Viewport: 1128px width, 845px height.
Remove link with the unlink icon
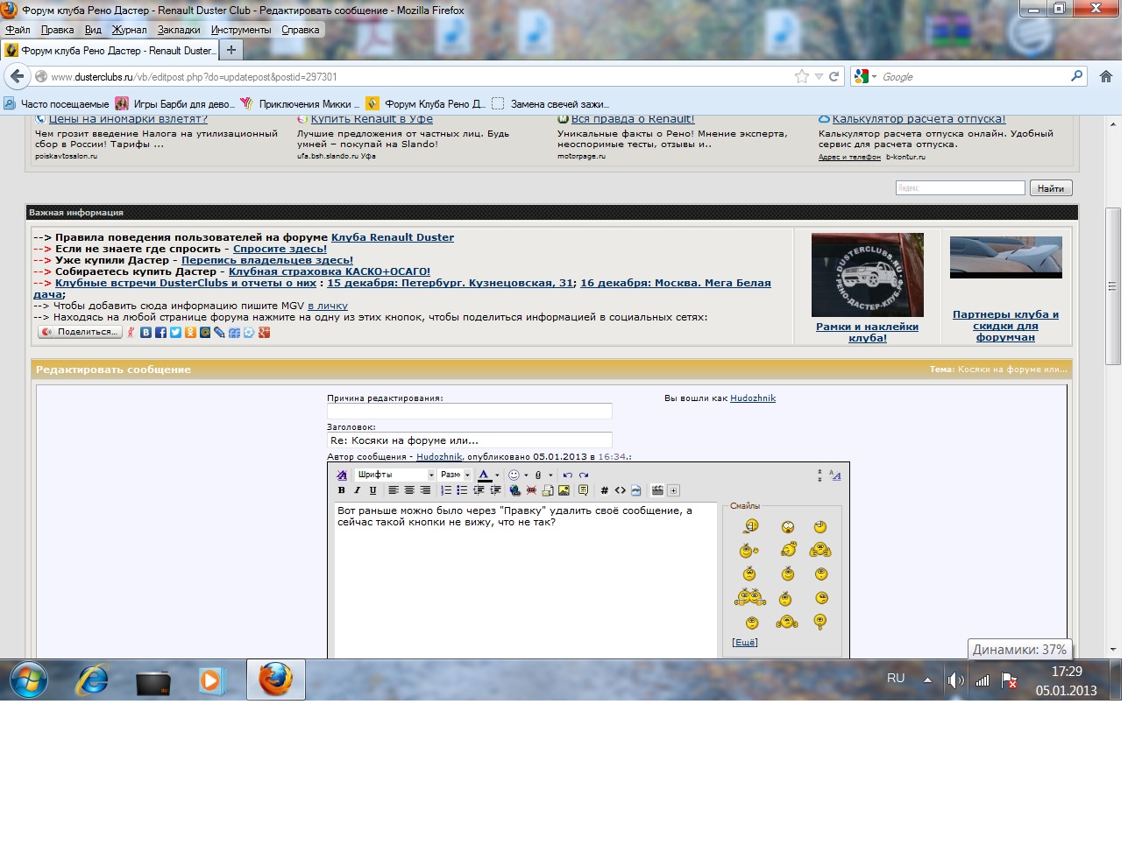pos(531,490)
